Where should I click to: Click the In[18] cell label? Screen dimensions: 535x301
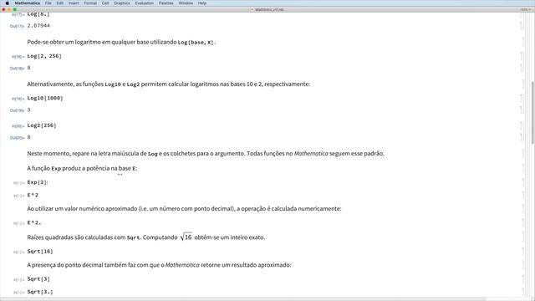18,57
